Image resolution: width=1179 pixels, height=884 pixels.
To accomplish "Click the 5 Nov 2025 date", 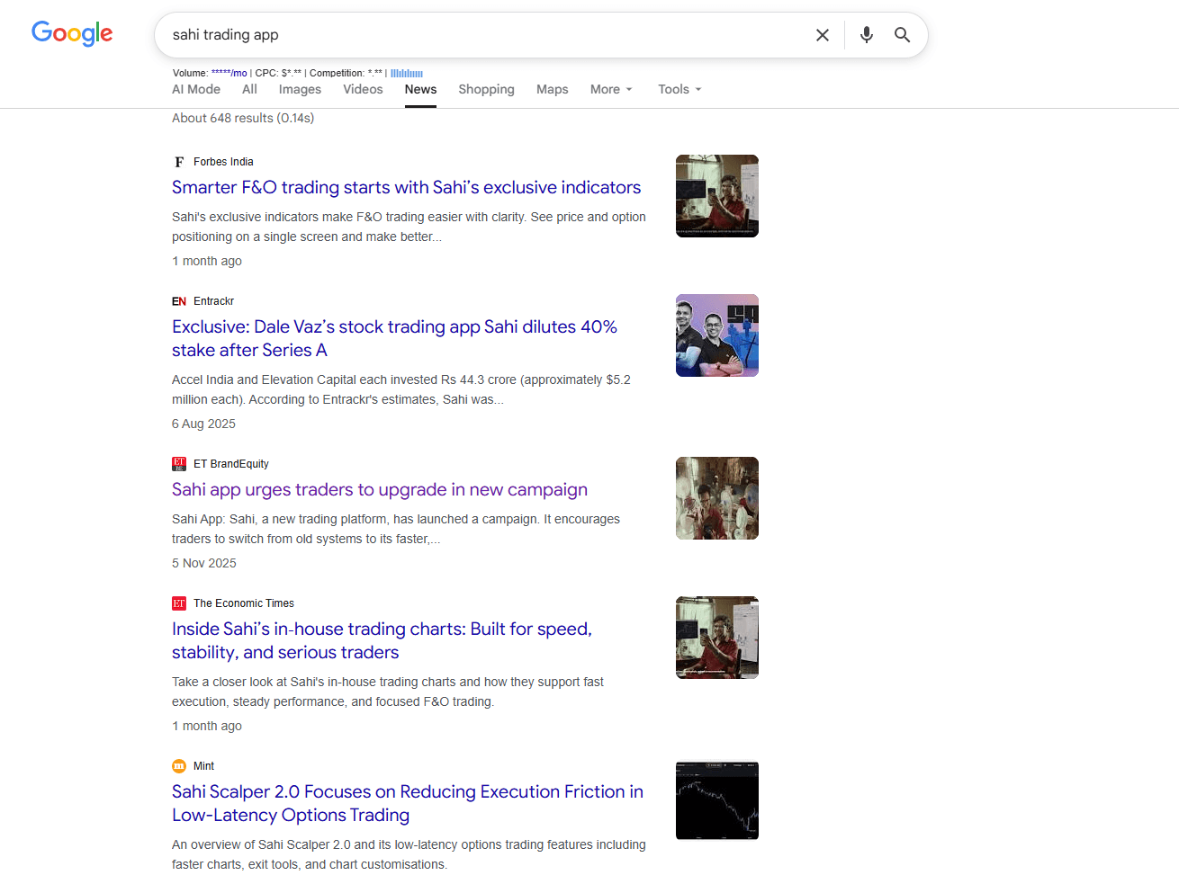I will (204, 563).
